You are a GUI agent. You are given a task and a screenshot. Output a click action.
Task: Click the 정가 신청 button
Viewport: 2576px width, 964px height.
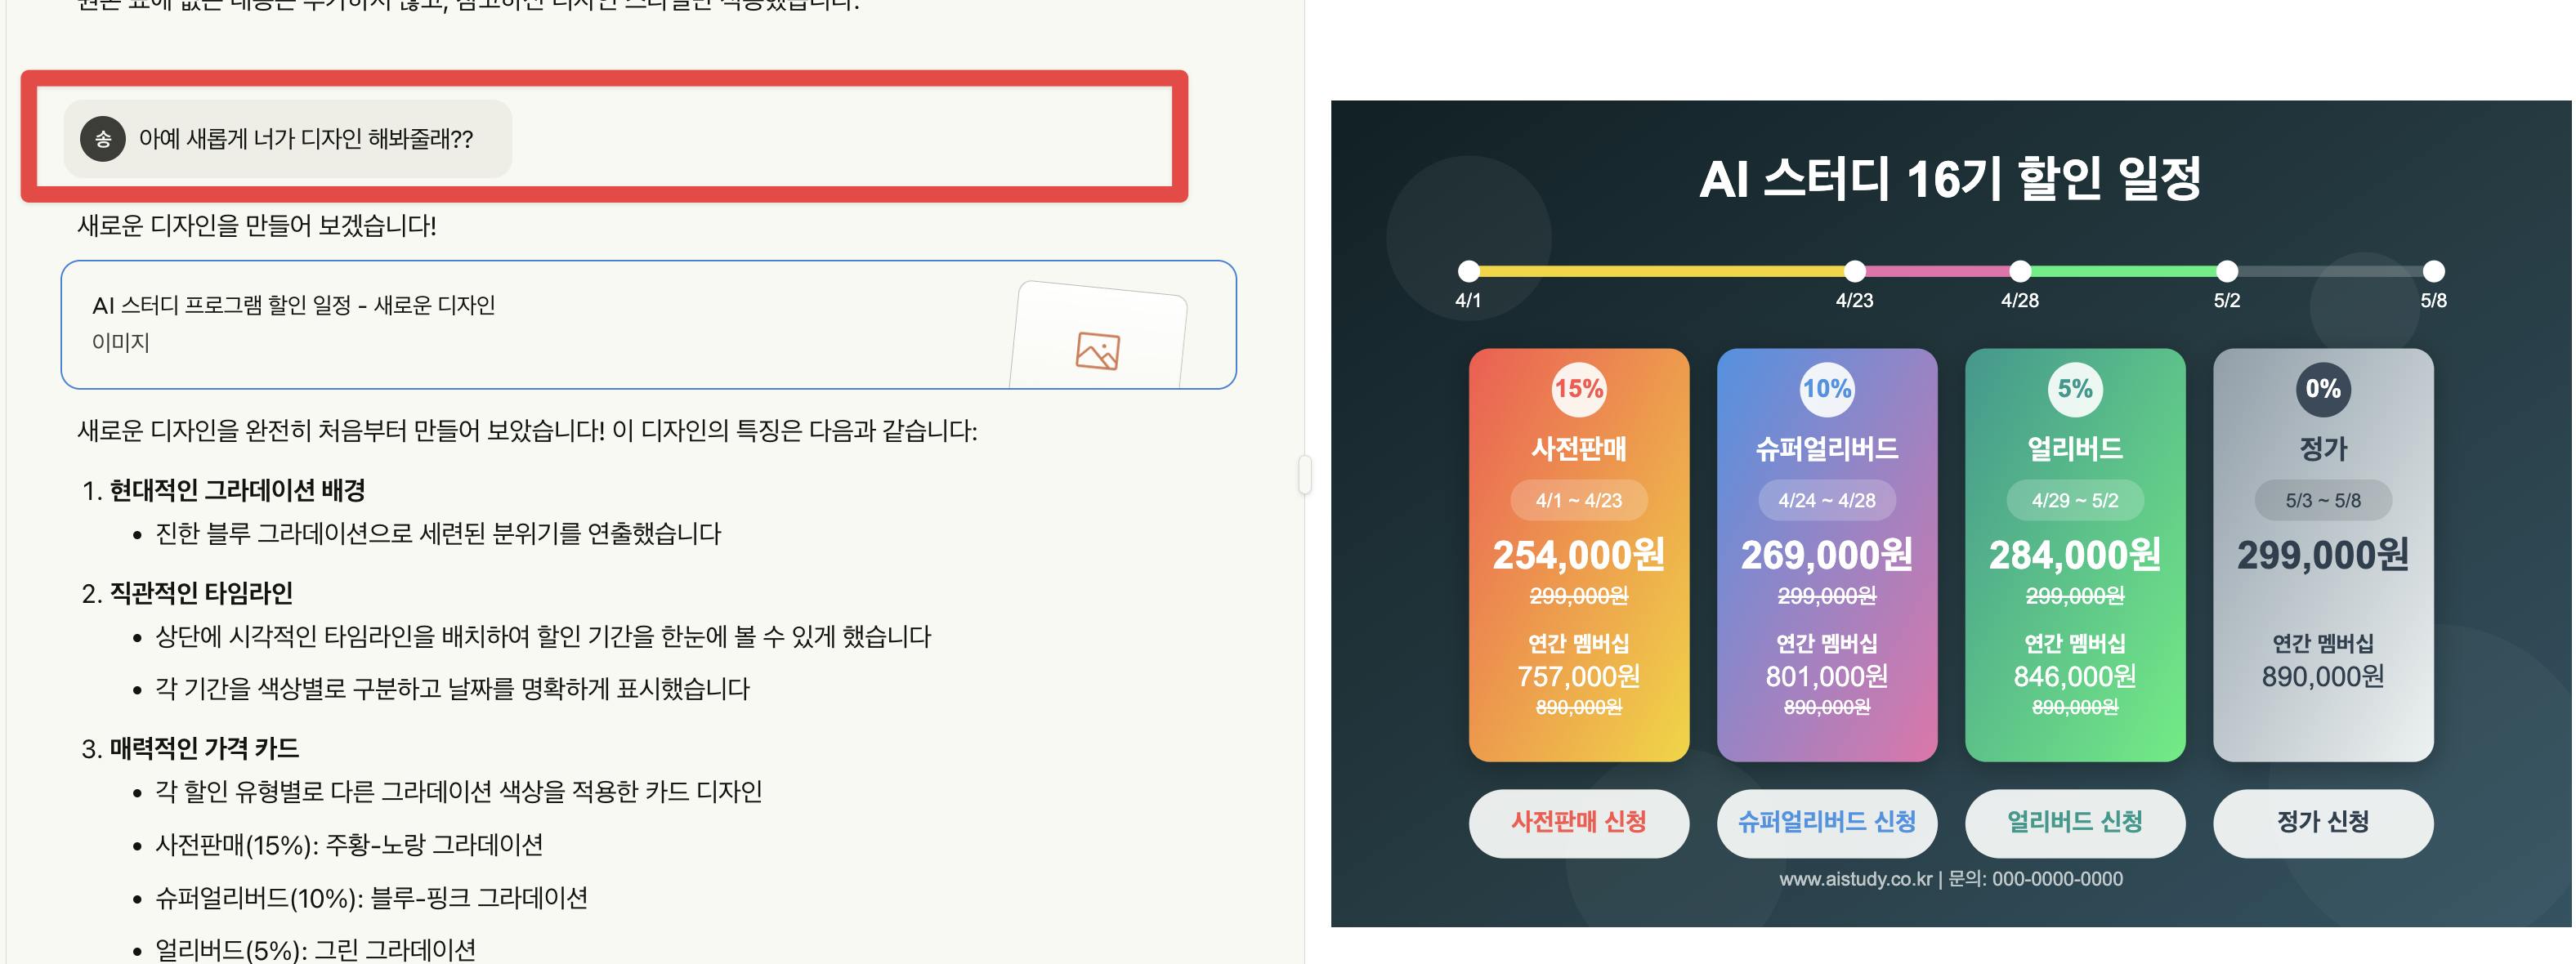point(2322,823)
